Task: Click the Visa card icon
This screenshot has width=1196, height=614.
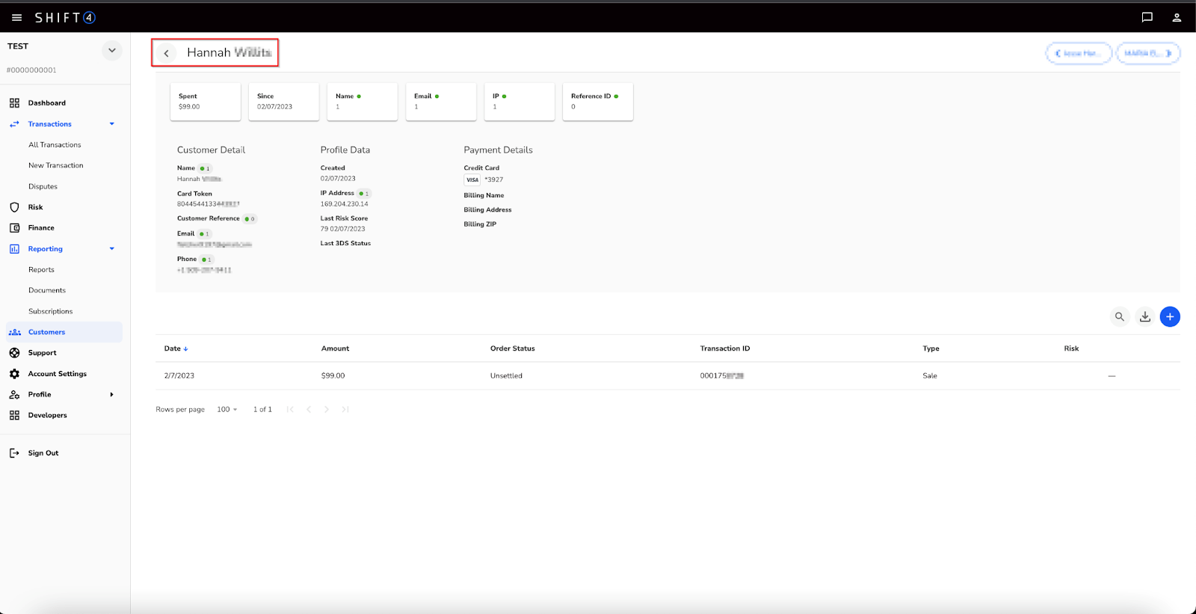Action: click(x=472, y=180)
